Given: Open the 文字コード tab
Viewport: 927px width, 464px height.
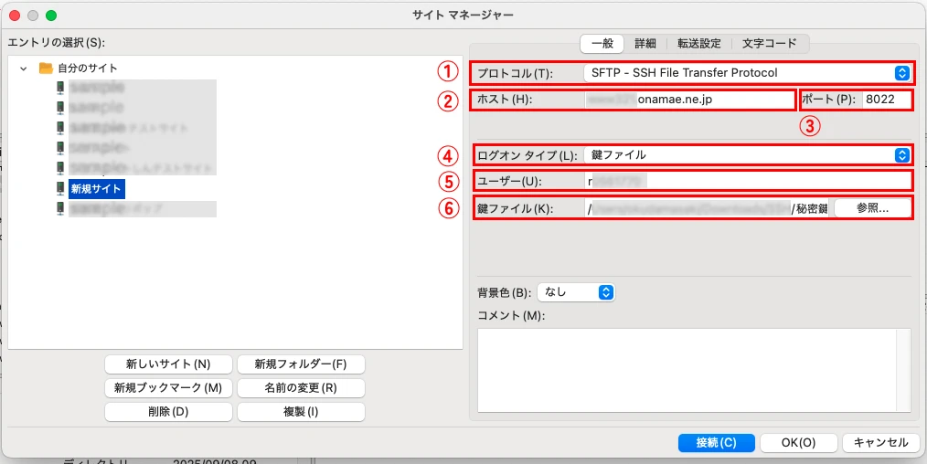Looking at the screenshot, I should tap(769, 43).
